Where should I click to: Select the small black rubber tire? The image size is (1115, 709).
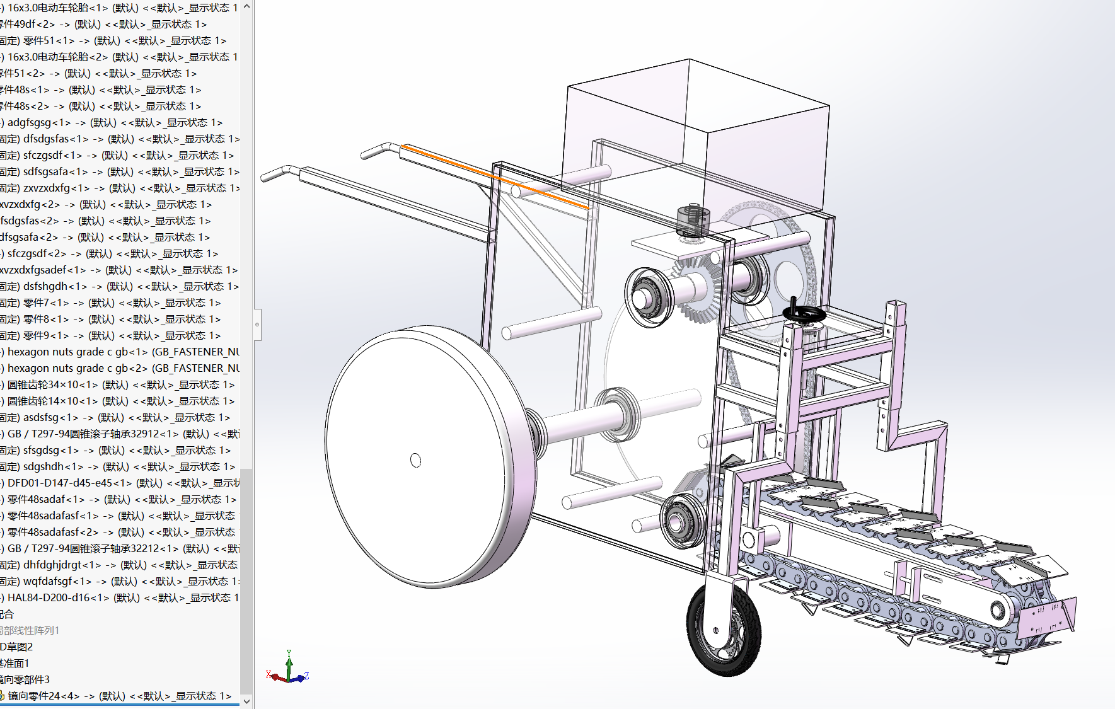click(x=724, y=630)
